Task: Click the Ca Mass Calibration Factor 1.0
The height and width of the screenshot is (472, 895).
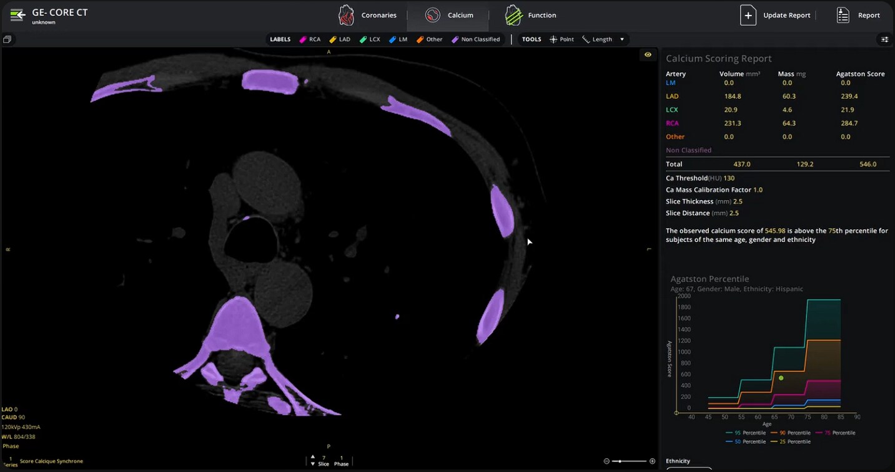Action: 758,190
